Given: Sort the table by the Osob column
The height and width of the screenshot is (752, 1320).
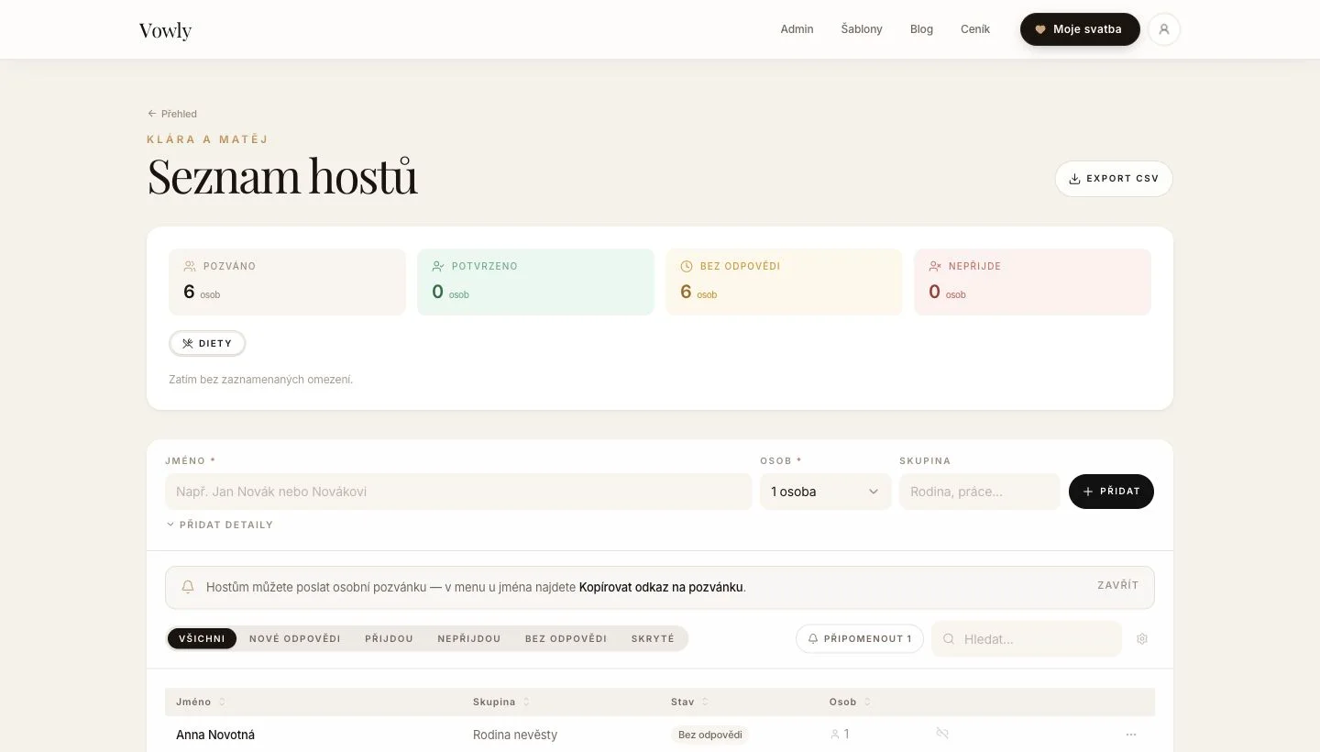Looking at the screenshot, I should pos(850,702).
